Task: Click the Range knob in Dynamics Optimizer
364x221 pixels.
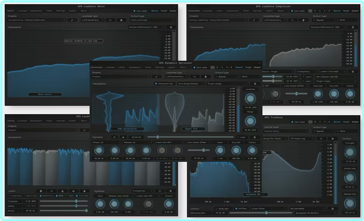Action: pyautogui.click(x=250, y=121)
